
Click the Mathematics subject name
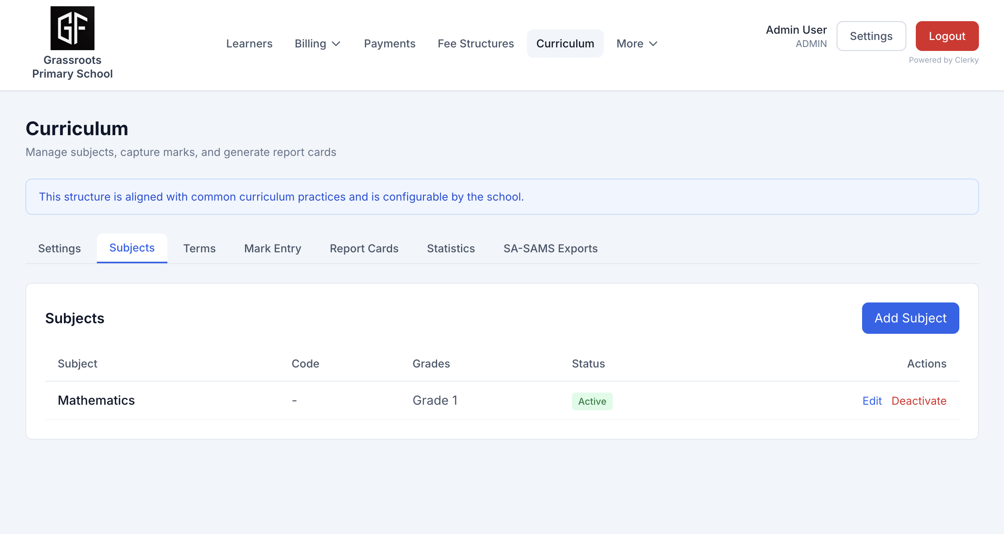[96, 400]
